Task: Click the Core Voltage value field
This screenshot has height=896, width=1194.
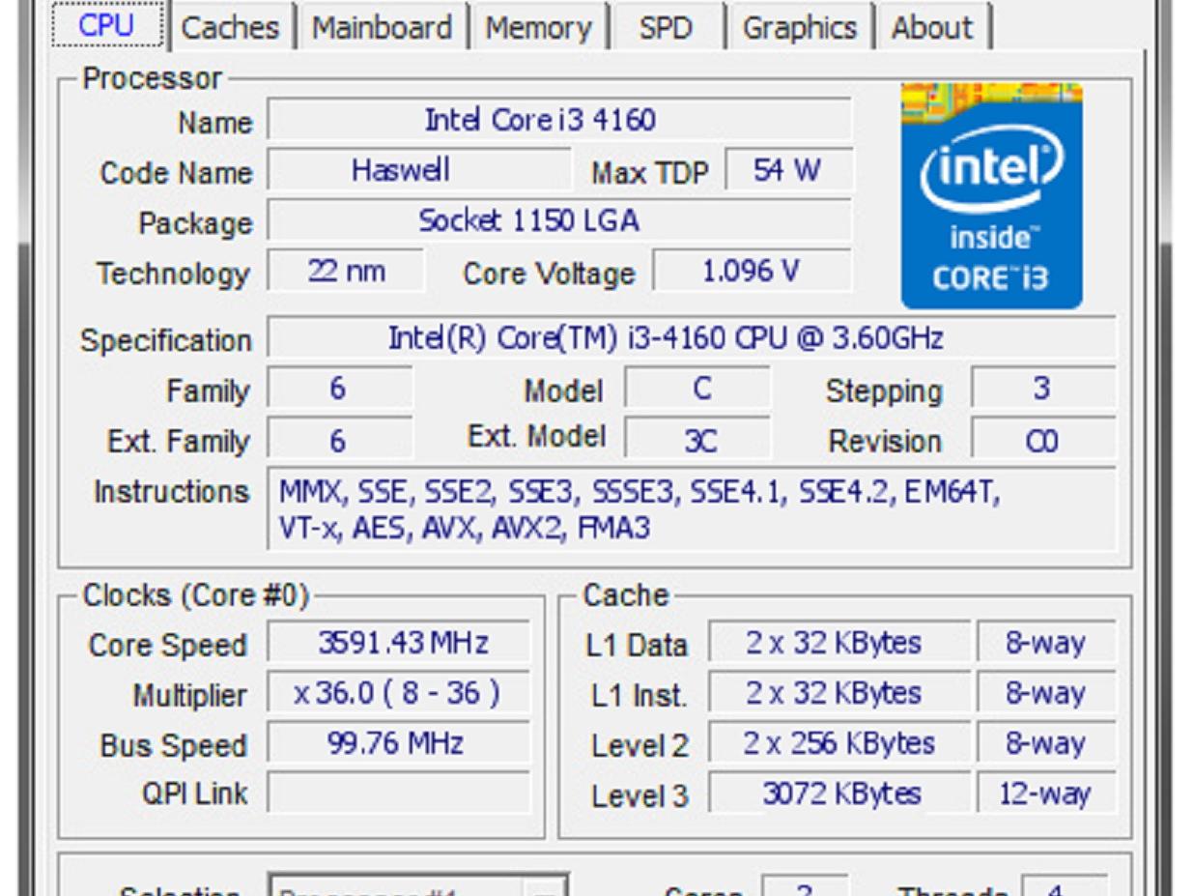Action: pos(751,272)
